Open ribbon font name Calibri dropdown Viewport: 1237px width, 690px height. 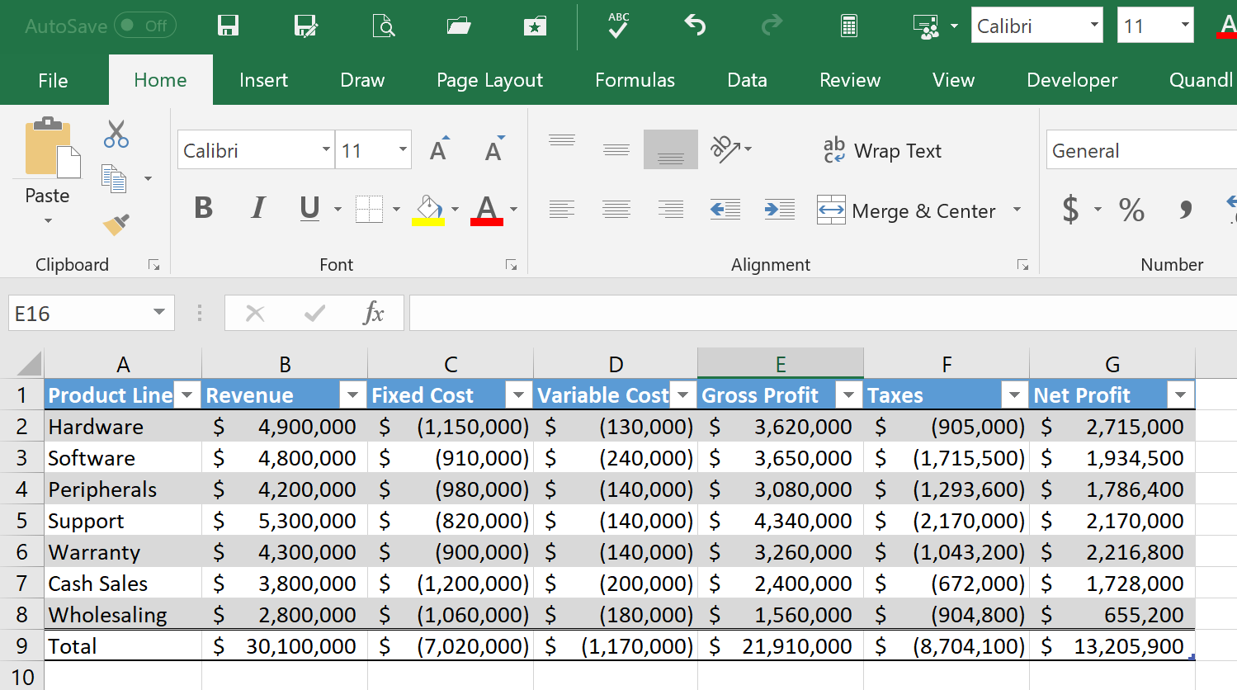coord(326,149)
